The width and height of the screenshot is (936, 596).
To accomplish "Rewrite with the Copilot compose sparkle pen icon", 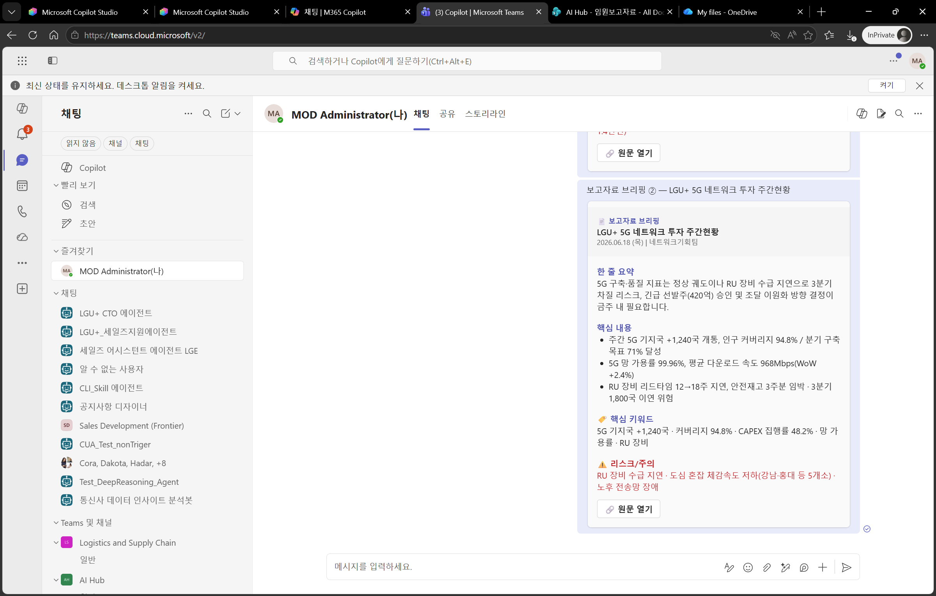I will tap(785, 568).
